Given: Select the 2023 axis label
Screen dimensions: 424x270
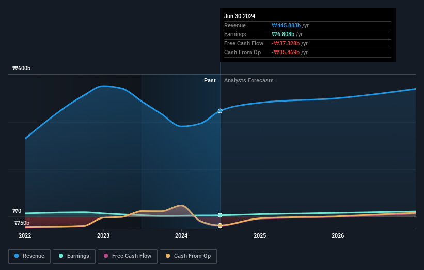Looking at the screenshot, I should pyautogui.click(x=103, y=236).
